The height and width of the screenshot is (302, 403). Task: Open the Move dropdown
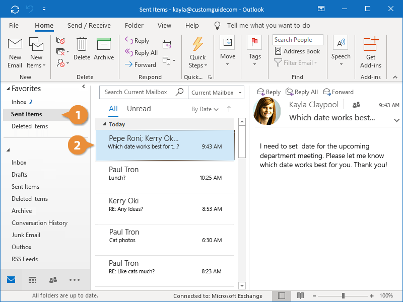click(x=228, y=51)
